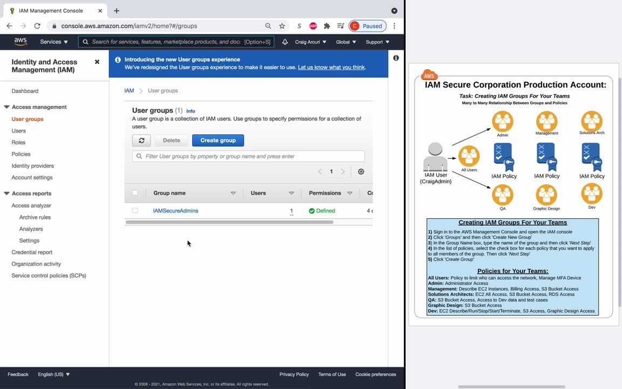The width and height of the screenshot is (622, 389).
Task: Click the IAM breadcrumb link
Action: tap(130, 91)
